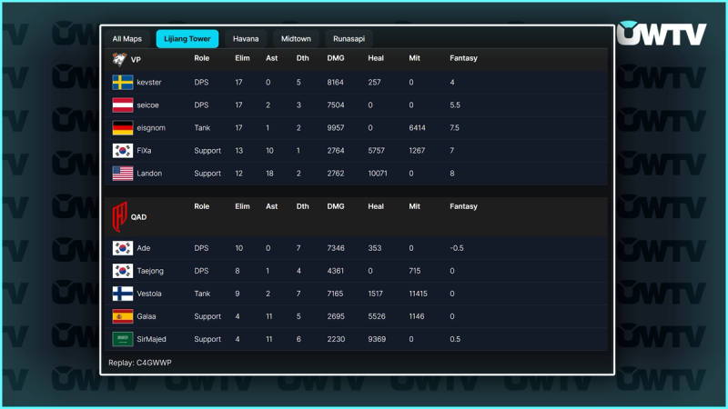Click eisgnom's damage value 9957

point(336,128)
